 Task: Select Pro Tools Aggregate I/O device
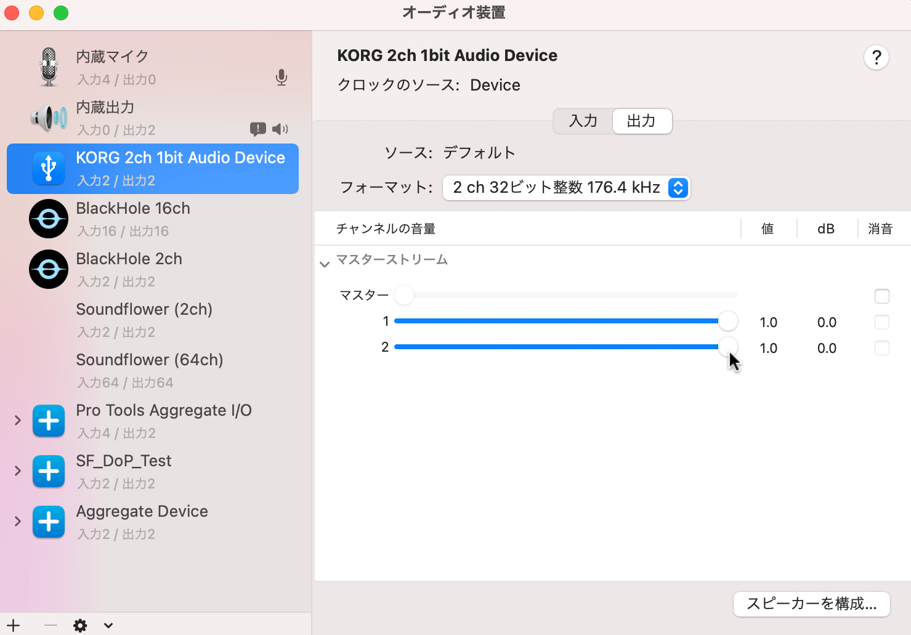(153, 421)
